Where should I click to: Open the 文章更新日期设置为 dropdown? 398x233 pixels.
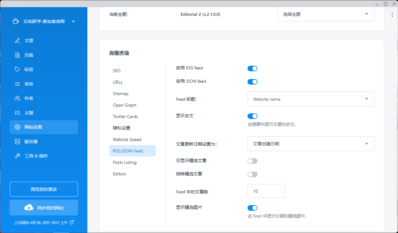(x=311, y=144)
